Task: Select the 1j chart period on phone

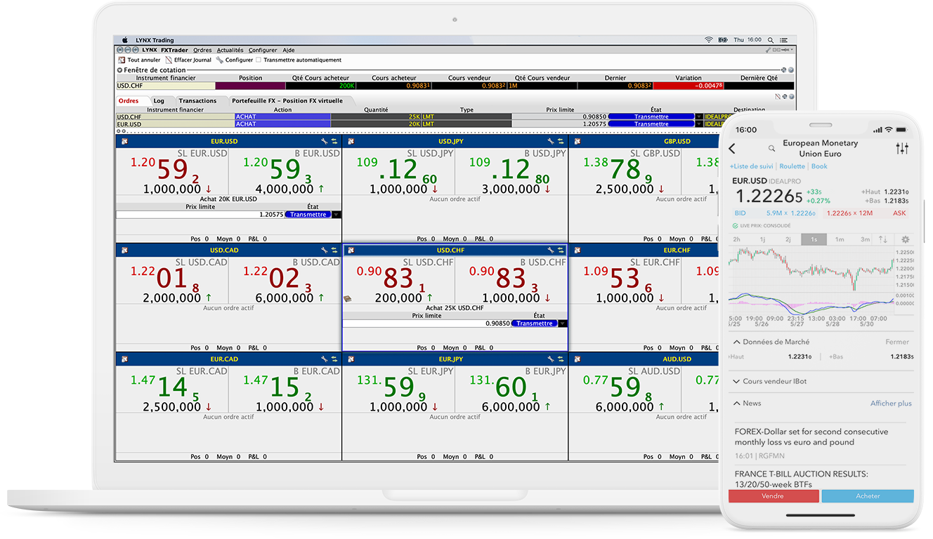Action: pos(763,239)
